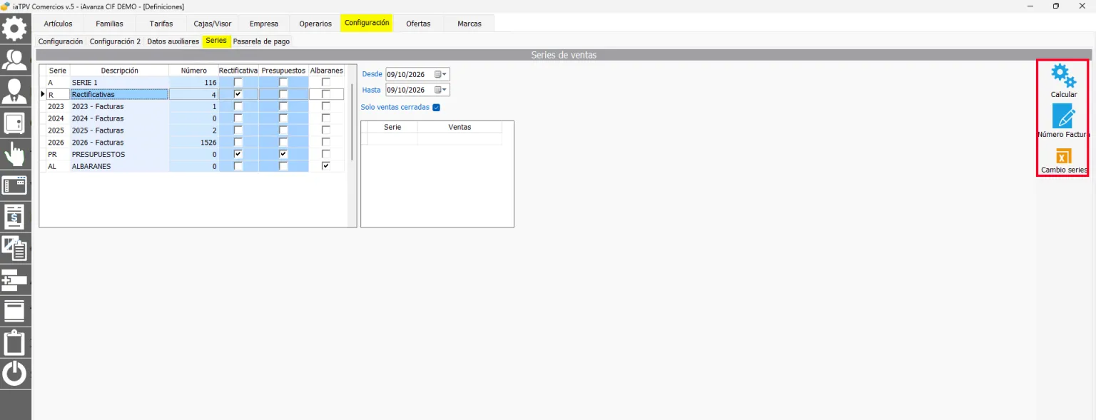Click the Número Factura pencil icon
This screenshot has height=420, width=1096.
click(x=1063, y=116)
